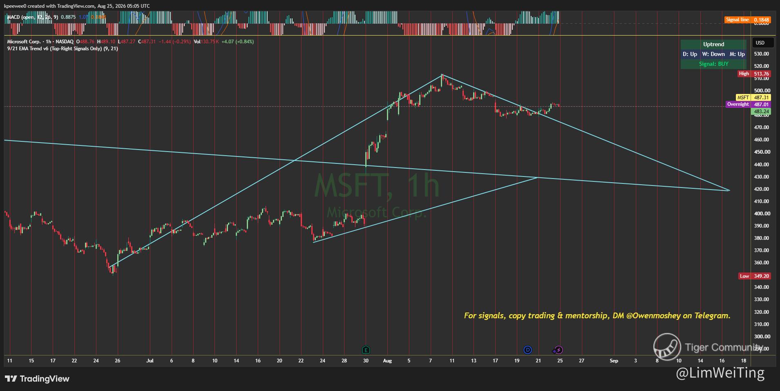Click the 300.00 price scale label

762,337
